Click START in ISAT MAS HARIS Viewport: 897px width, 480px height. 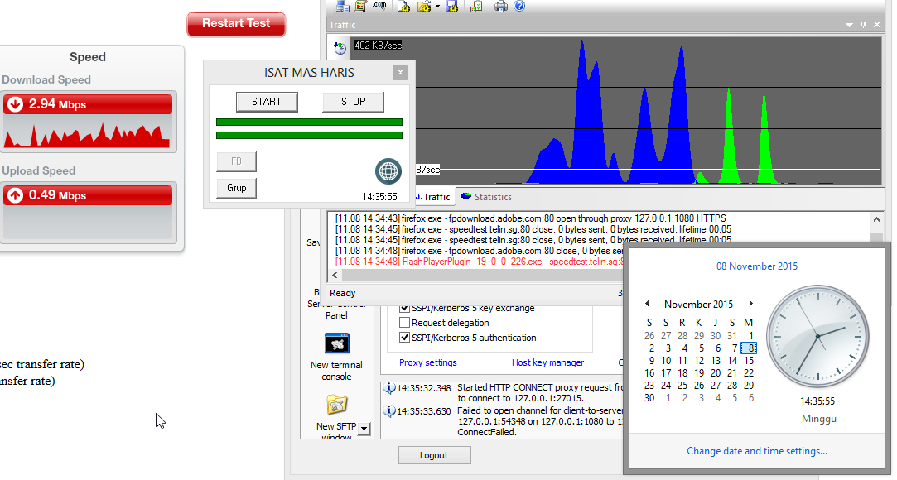[x=267, y=102]
